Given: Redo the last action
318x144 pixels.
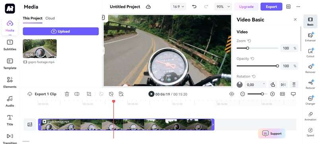Looking at the screenshot, I should [x=206, y=7].
